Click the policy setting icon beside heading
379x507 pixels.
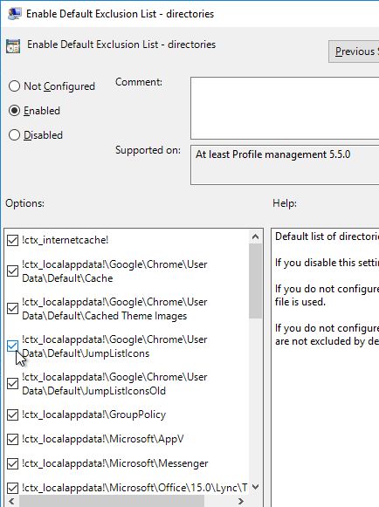point(13,46)
